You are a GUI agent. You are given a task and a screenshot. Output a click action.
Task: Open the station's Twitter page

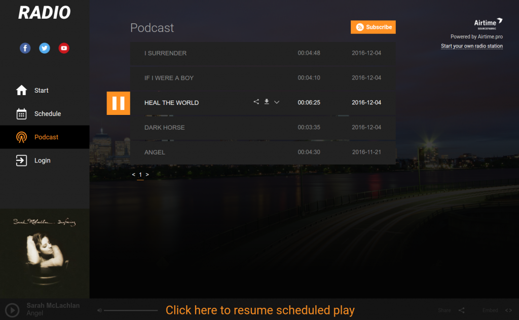click(x=44, y=48)
